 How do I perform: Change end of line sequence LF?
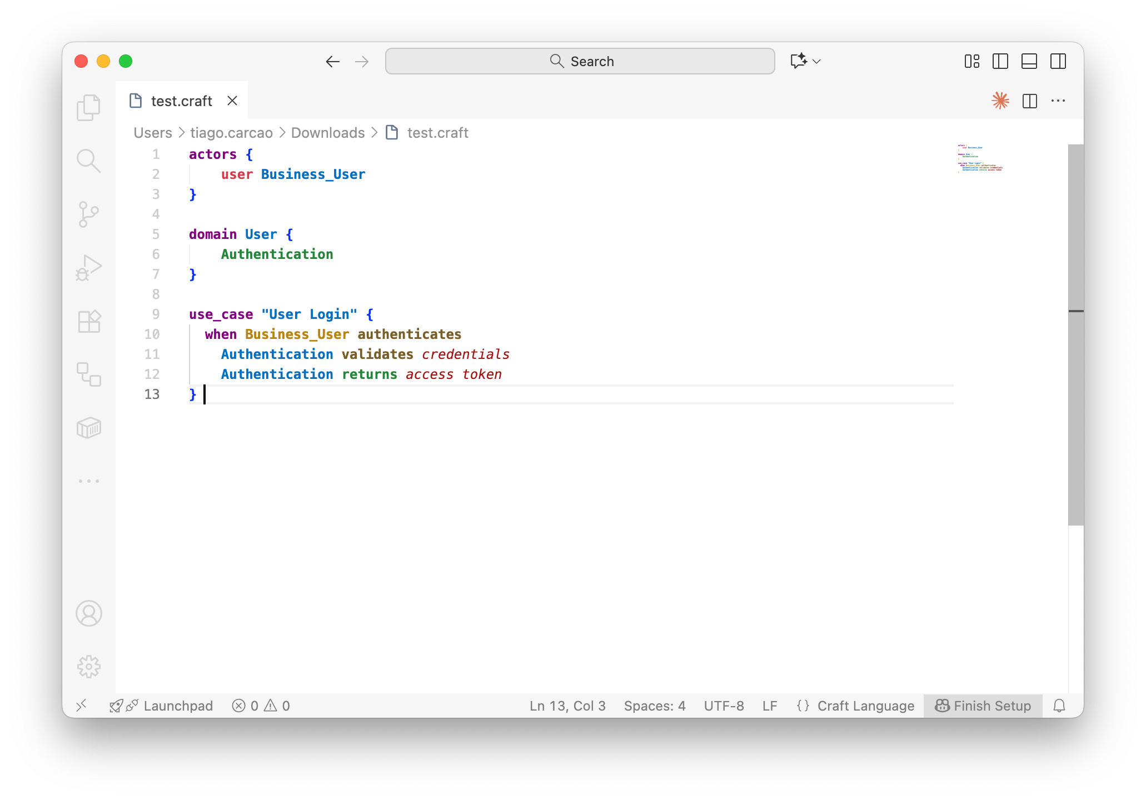pyautogui.click(x=770, y=706)
